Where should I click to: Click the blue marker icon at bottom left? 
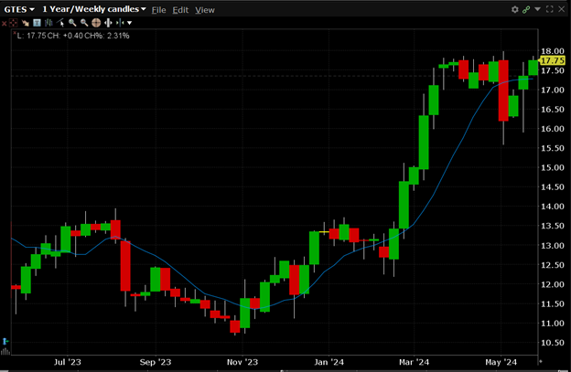5,341
